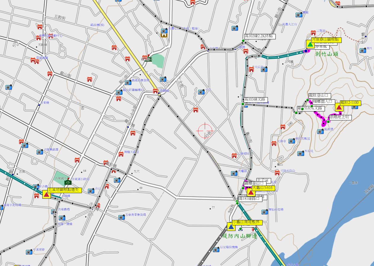Select the red triangle marker at 北溪埔圖根點遺失
Screen dimensions: 374x266
[x=46, y=194]
